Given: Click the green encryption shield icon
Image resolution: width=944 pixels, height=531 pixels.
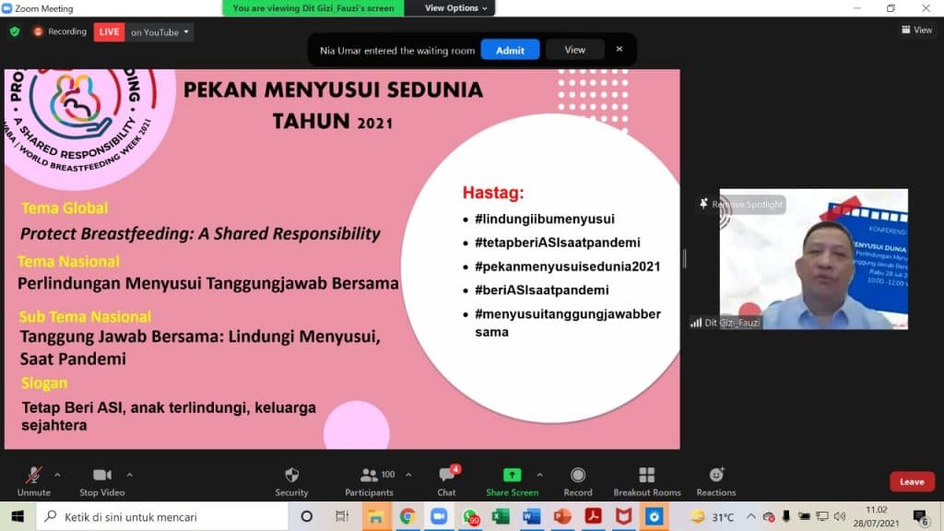Looking at the screenshot, I should 15,31.
